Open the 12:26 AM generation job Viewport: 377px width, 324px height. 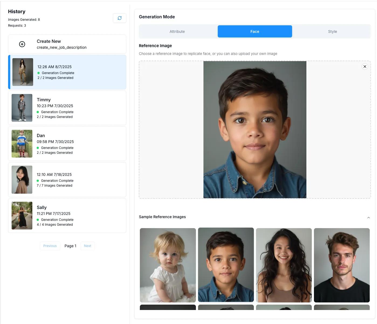(67, 72)
